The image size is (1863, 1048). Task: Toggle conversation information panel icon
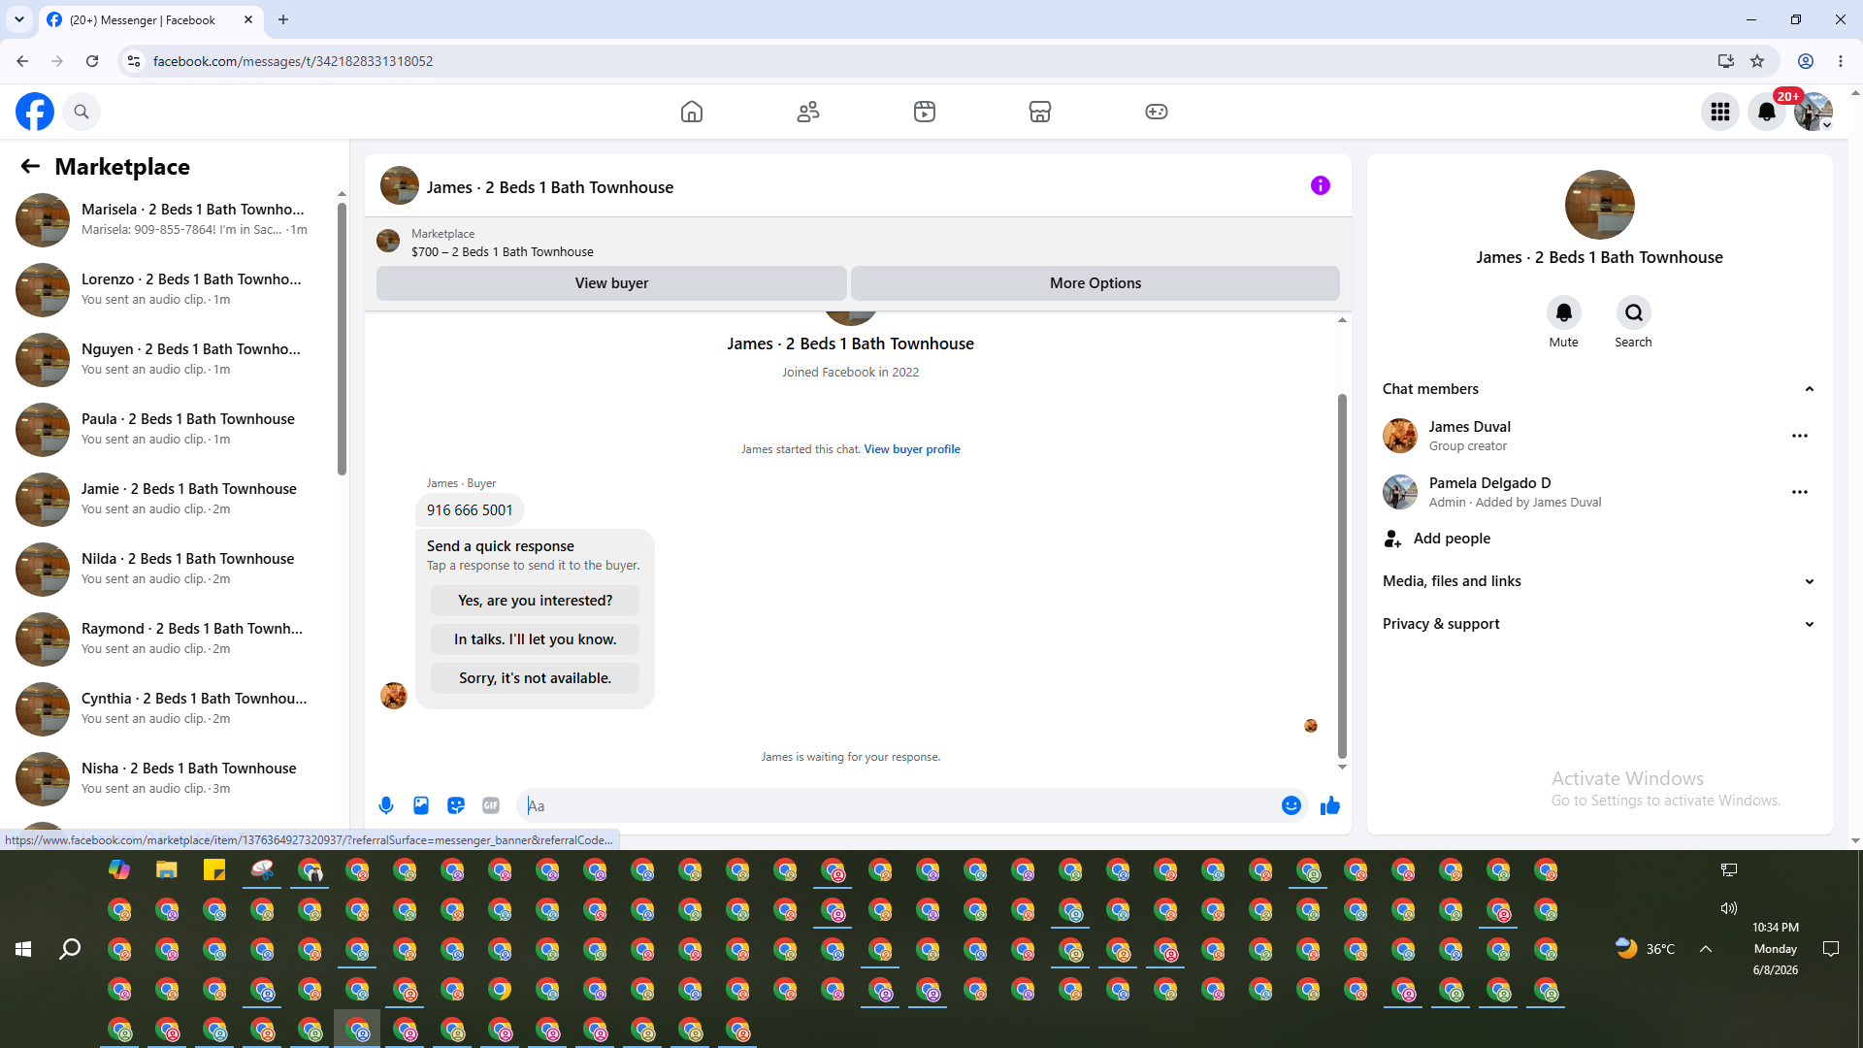click(x=1321, y=185)
